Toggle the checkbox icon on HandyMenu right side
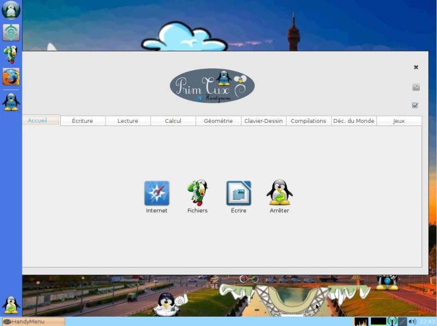Viewport: 437px width, 326px height. pyautogui.click(x=415, y=105)
